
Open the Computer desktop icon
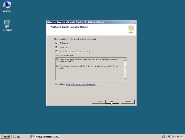click(7, 6)
